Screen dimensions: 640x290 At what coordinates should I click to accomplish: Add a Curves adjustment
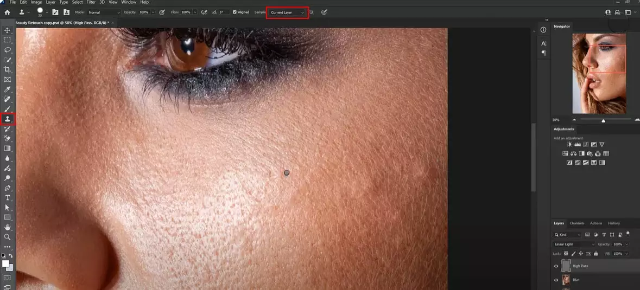pyautogui.click(x=586, y=144)
